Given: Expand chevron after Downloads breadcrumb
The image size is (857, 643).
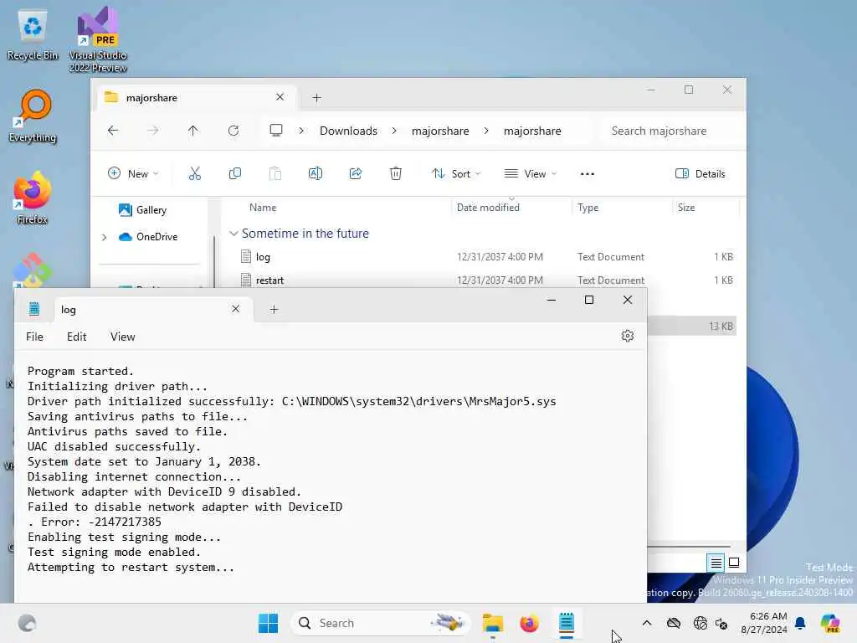Looking at the screenshot, I should coord(394,131).
